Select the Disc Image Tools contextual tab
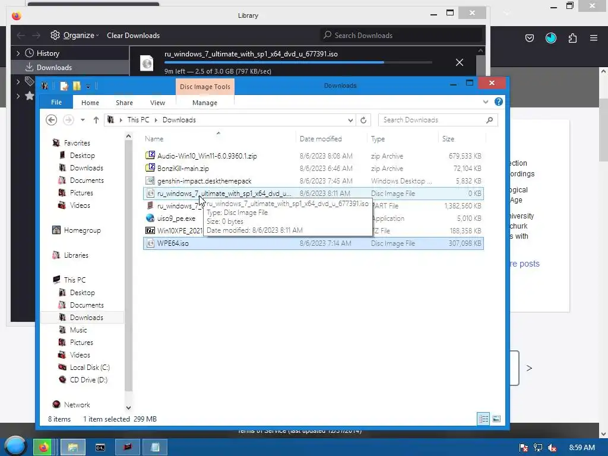This screenshot has height=456, width=608. tap(205, 87)
